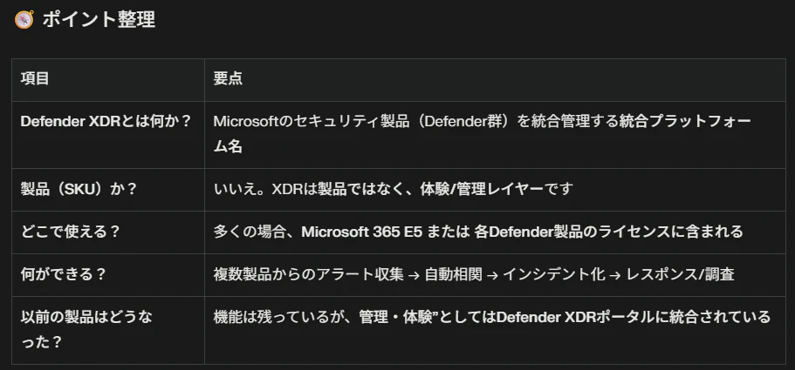This screenshot has width=795, height=370.
Task: Click the compass emoji icon beside ポイント整理
Action: (x=24, y=19)
